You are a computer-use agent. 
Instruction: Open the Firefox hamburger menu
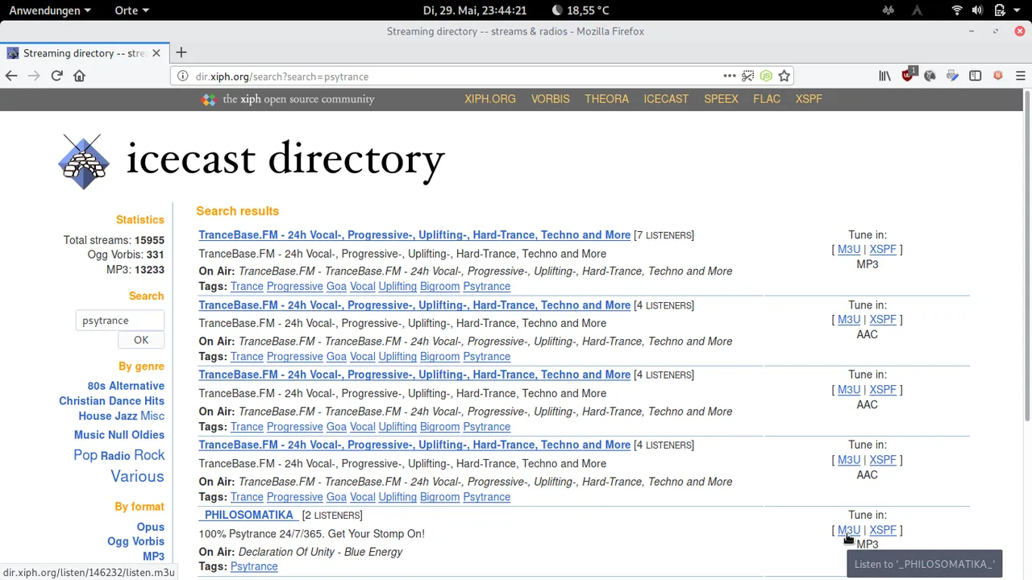click(x=1020, y=76)
